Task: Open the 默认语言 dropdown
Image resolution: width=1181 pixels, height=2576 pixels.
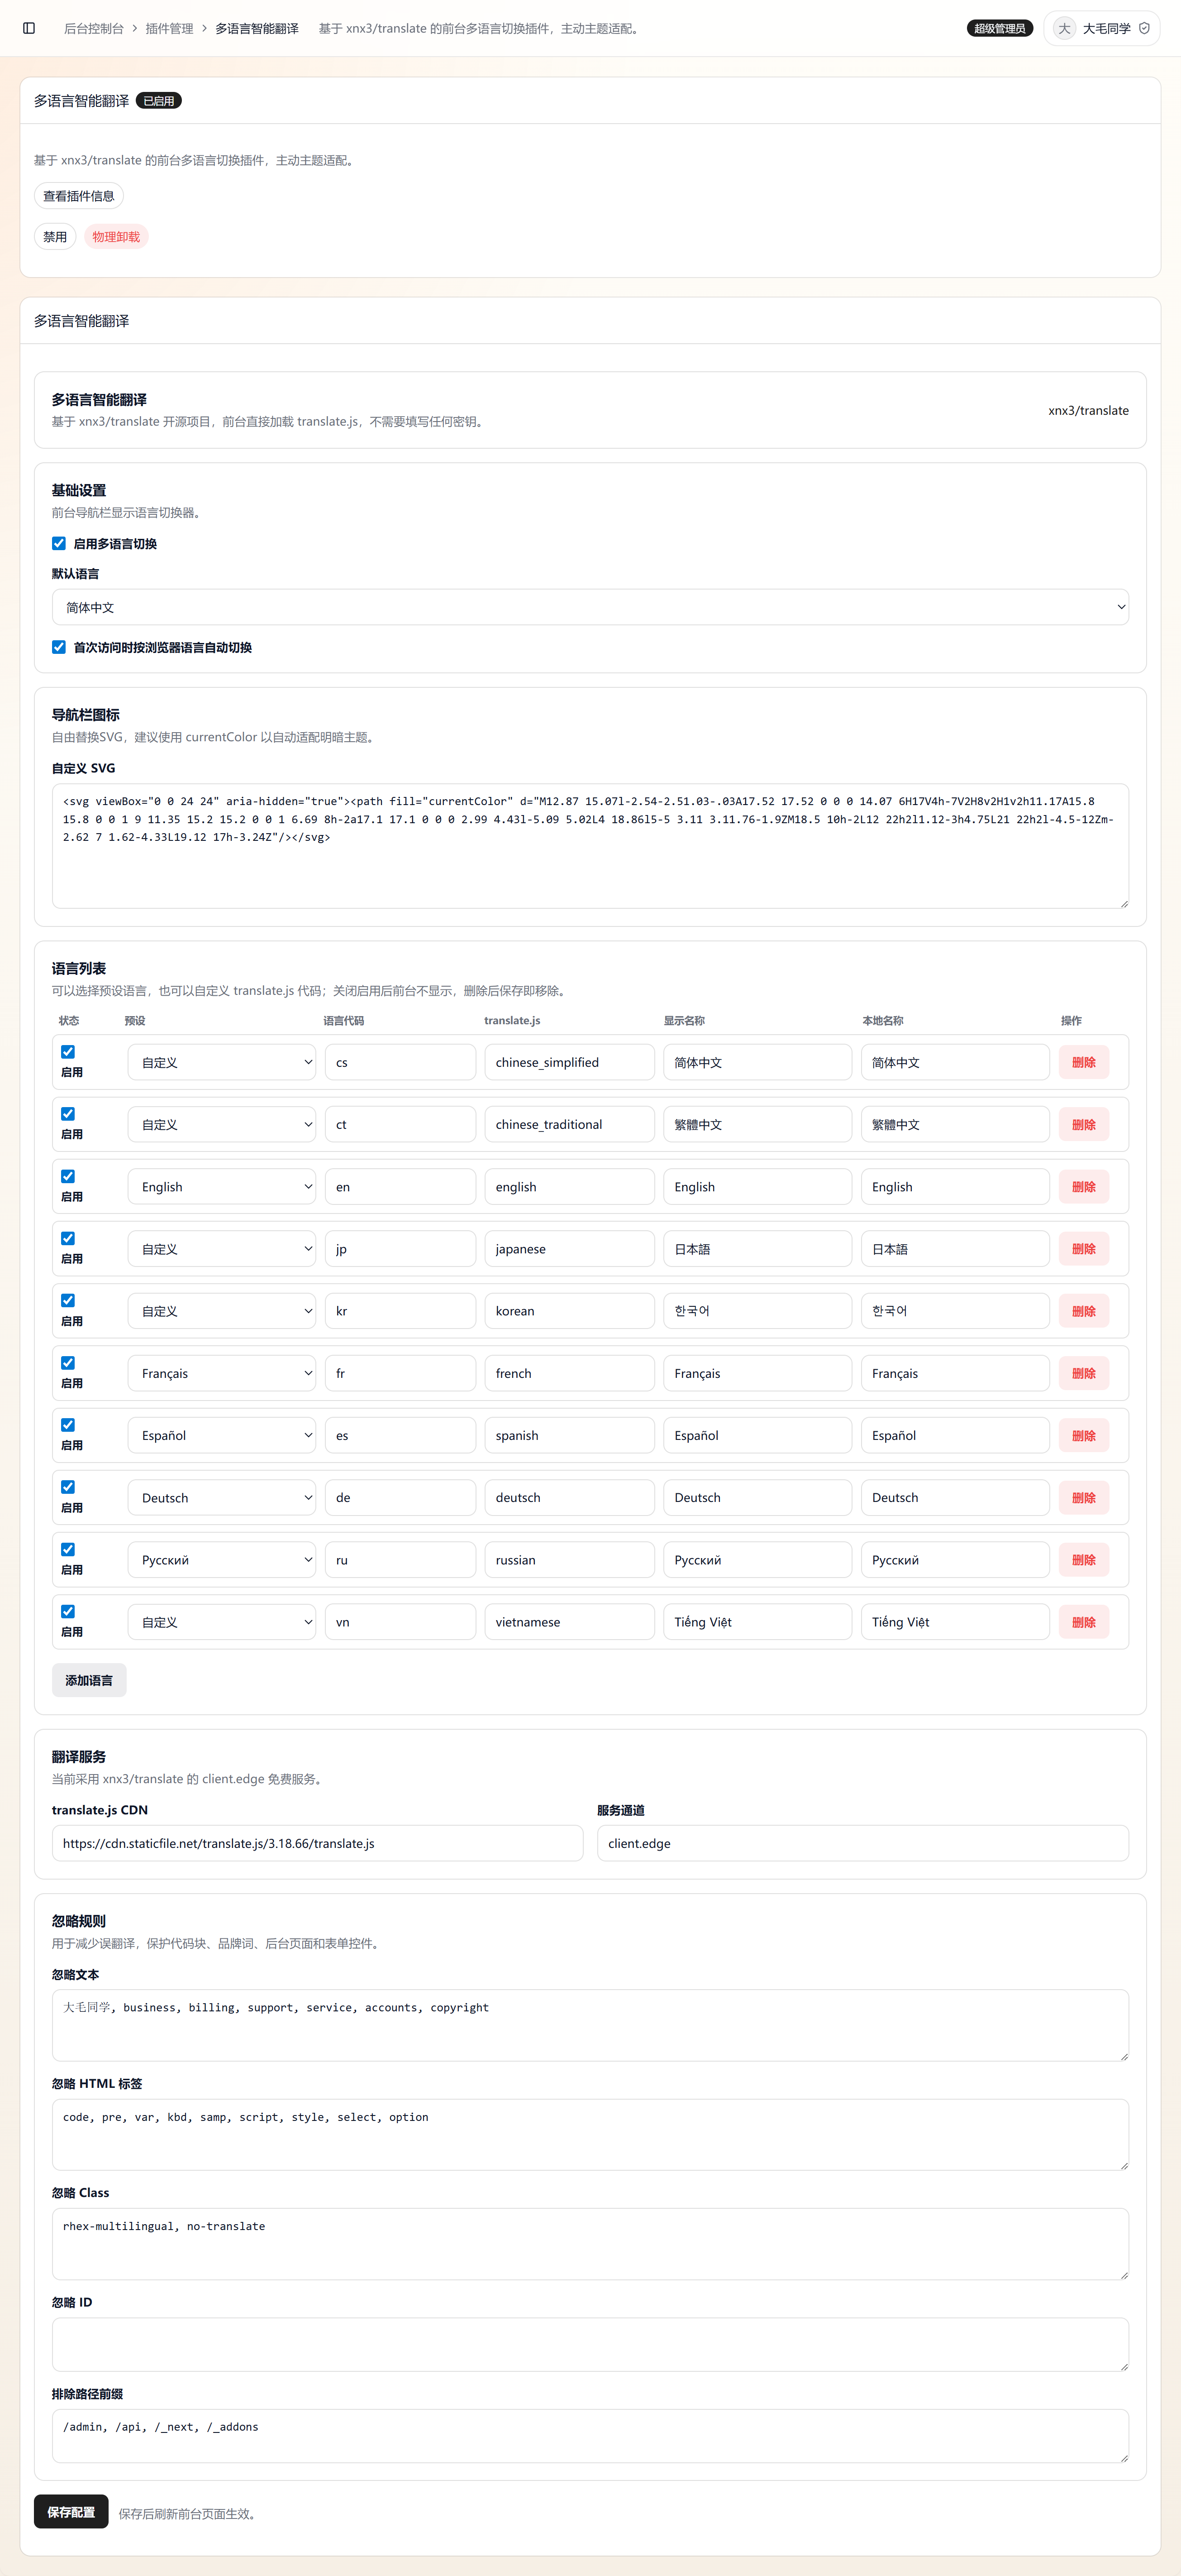Action: click(x=590, y=607)
